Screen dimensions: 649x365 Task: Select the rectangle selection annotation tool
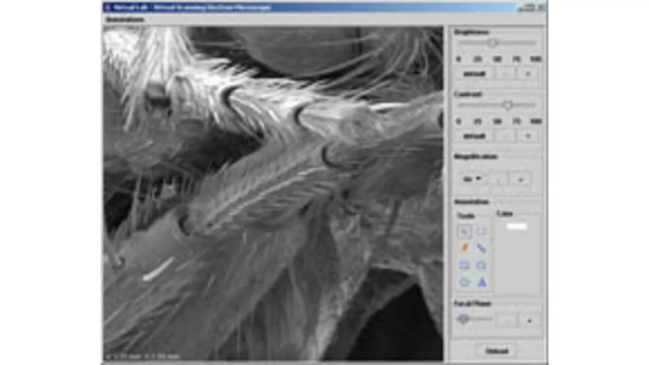(x=481, y=230)
